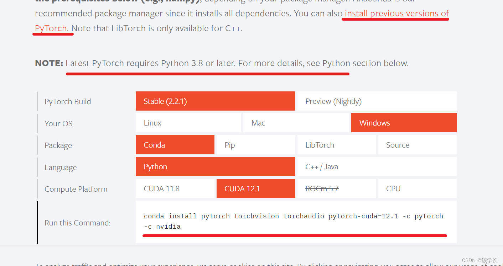The width and height of the screenshot is (503, 266).
Task: Choose Python as the language
Action: click(x=215, y=166)
